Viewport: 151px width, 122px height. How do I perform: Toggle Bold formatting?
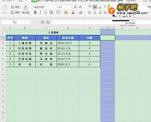(x=35, y=13)
